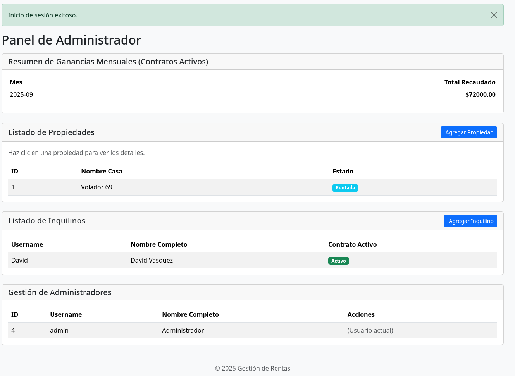Screen dimensions: 515x376
Task: Click the Activo contract badge
Action: (338, 261)
